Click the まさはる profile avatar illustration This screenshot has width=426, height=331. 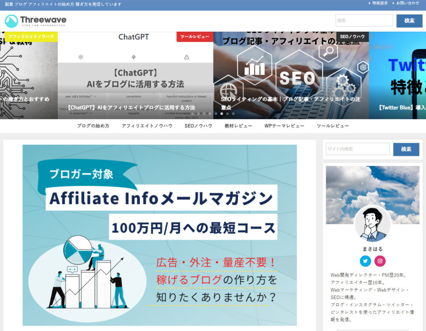point(372,224)
